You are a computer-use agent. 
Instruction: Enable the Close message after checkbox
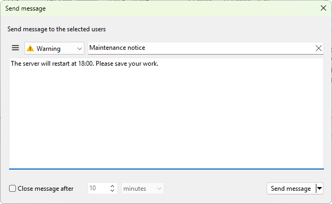click(x=13, y=189)
